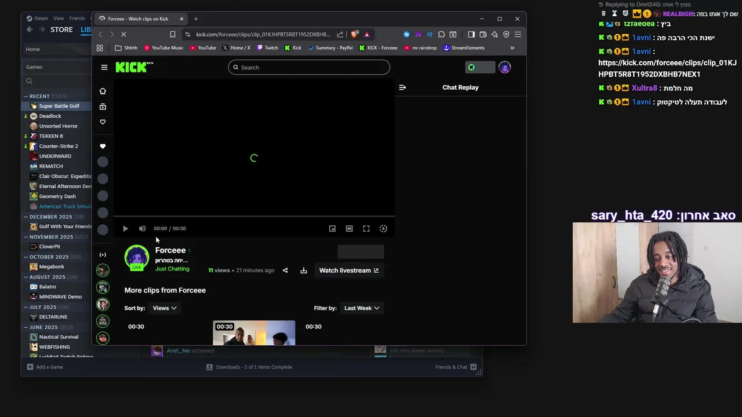Toggle browser sidebar panel icon
742x417 pixels.
471,34
